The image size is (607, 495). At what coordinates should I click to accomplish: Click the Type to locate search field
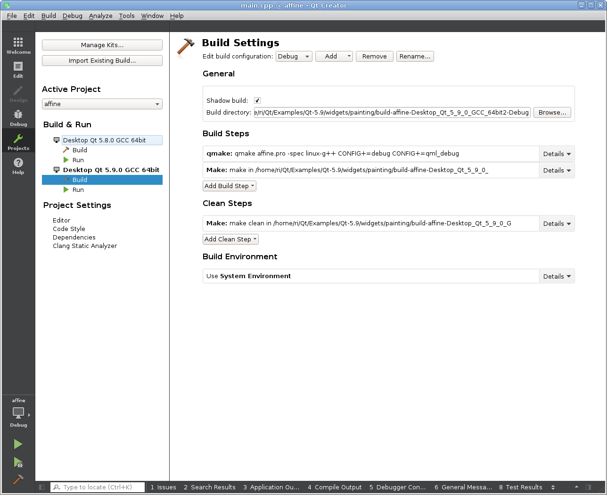[98, 487]
